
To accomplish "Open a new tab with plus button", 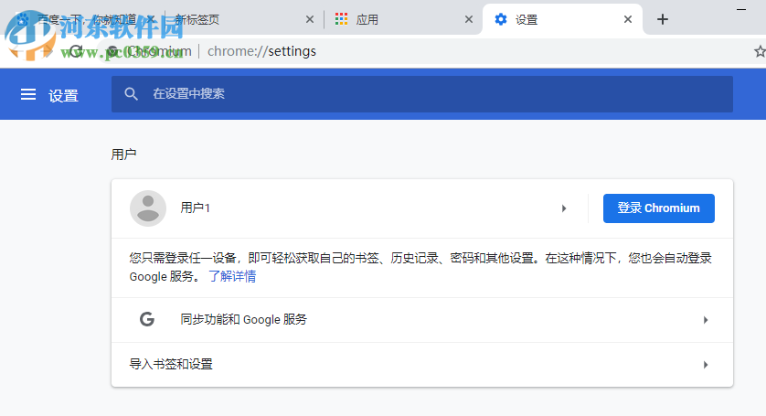I will click(x=663, y=19).
